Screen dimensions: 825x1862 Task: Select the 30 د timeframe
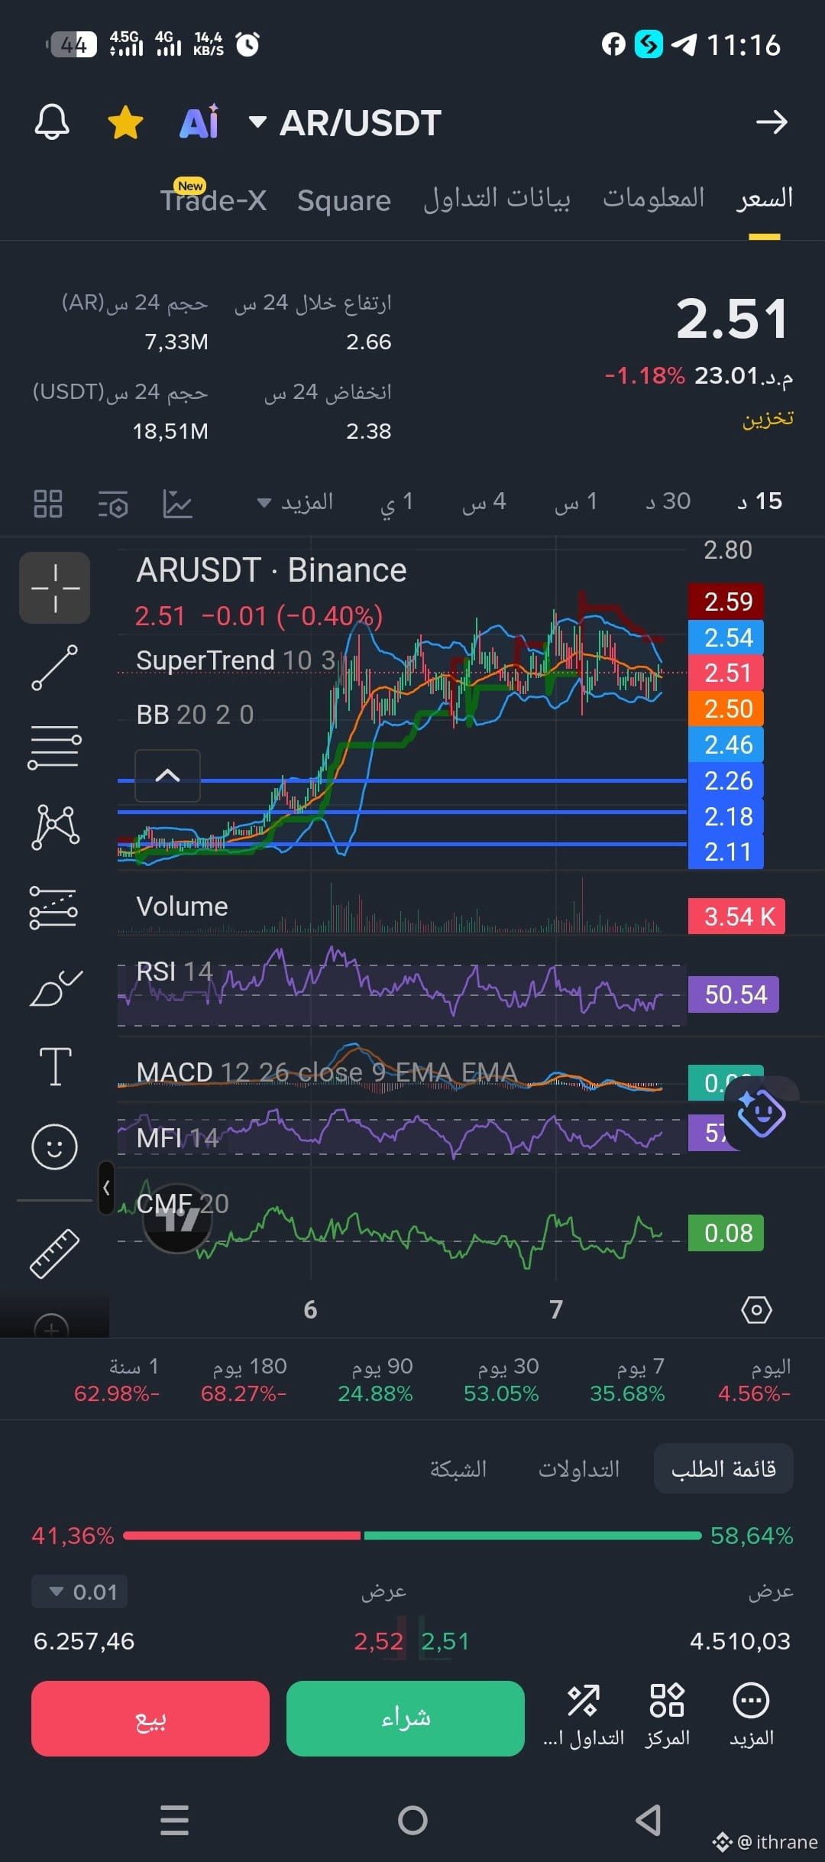point(668,501)
